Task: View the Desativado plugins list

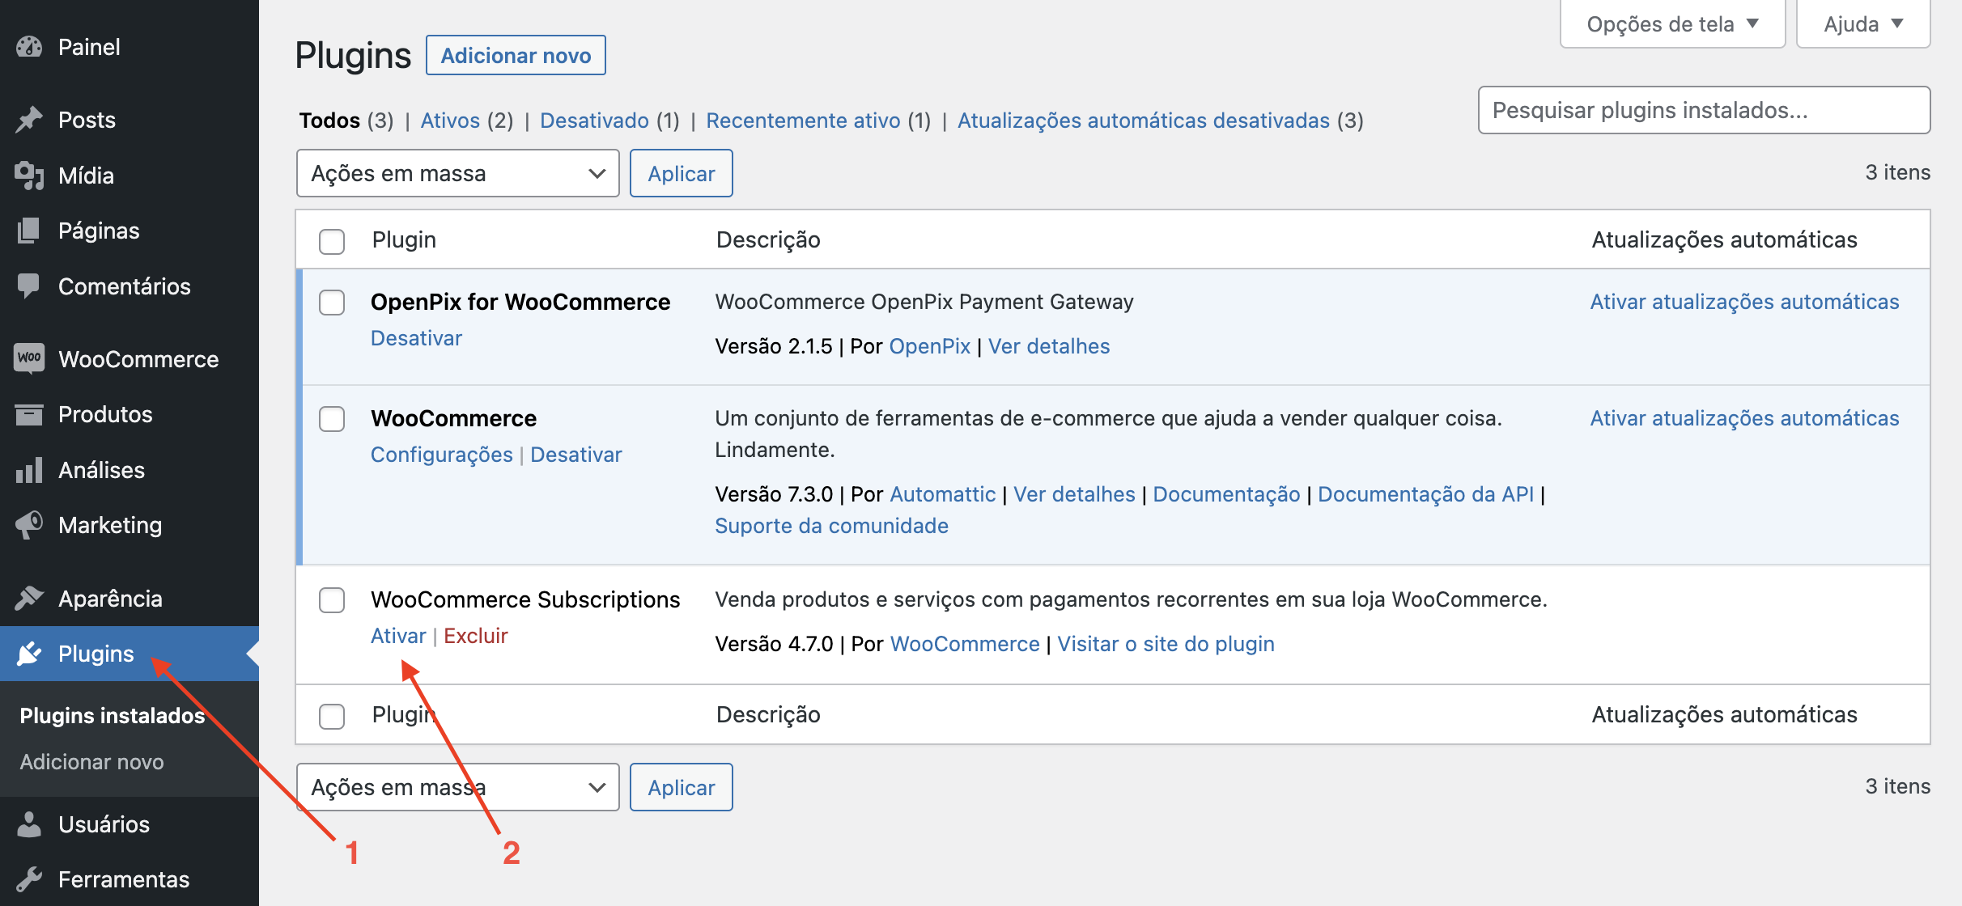Action: [x=593, y=120]
